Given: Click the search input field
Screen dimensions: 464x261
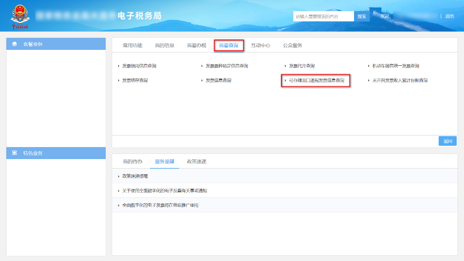Looking at the screenshot, I should click(x=324, y=16).
